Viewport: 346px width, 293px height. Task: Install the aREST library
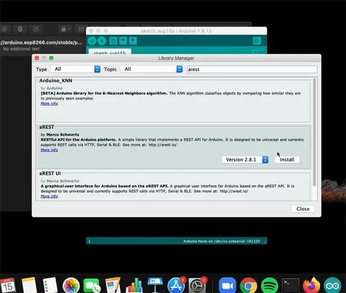(287, 160)
